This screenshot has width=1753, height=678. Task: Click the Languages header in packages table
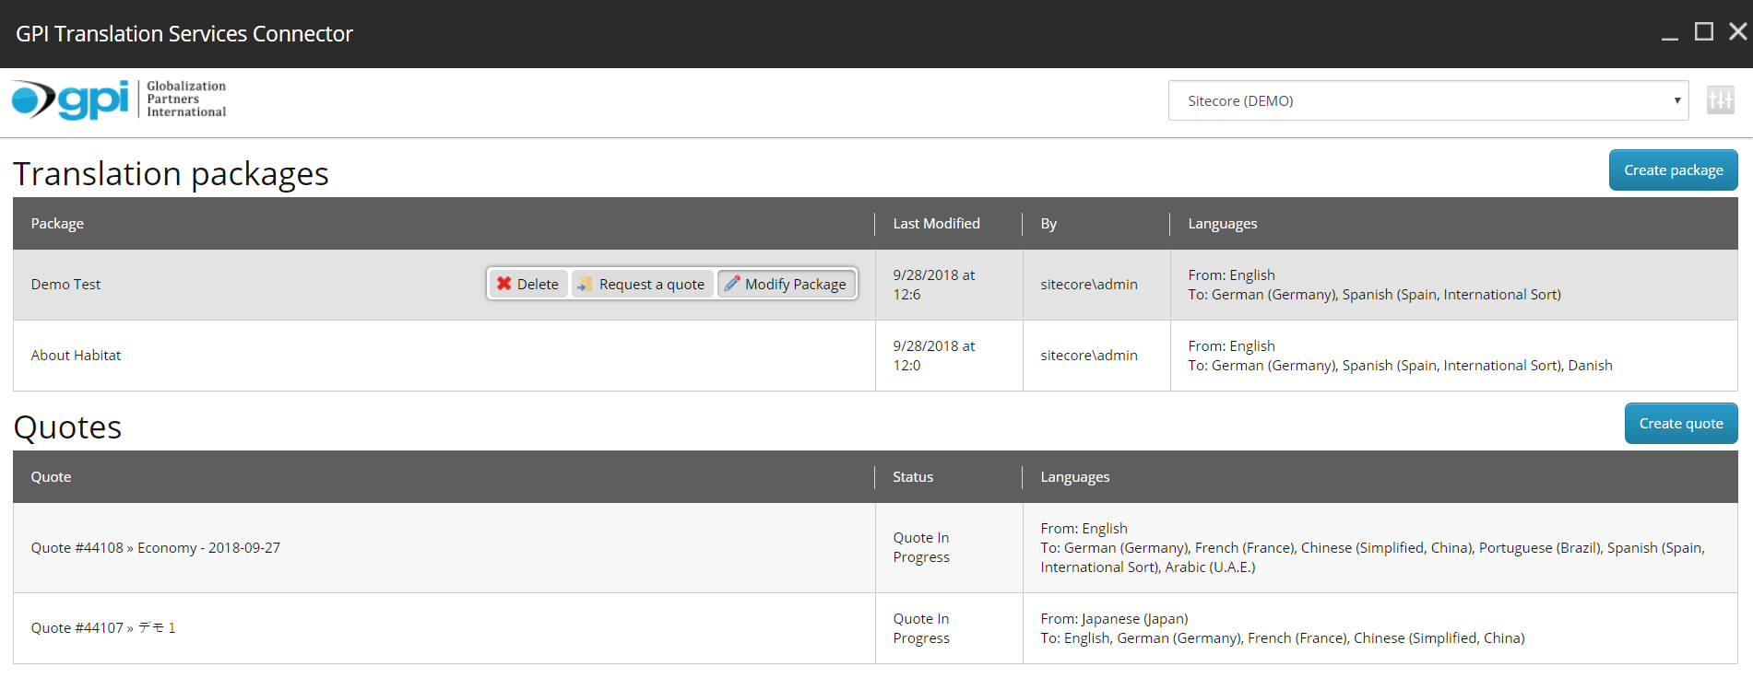point(1222,224)
